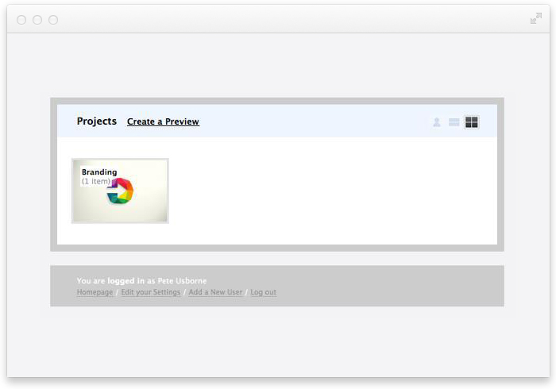
Task: Click the colorful logo in Branding project
Action: [122, 191]
